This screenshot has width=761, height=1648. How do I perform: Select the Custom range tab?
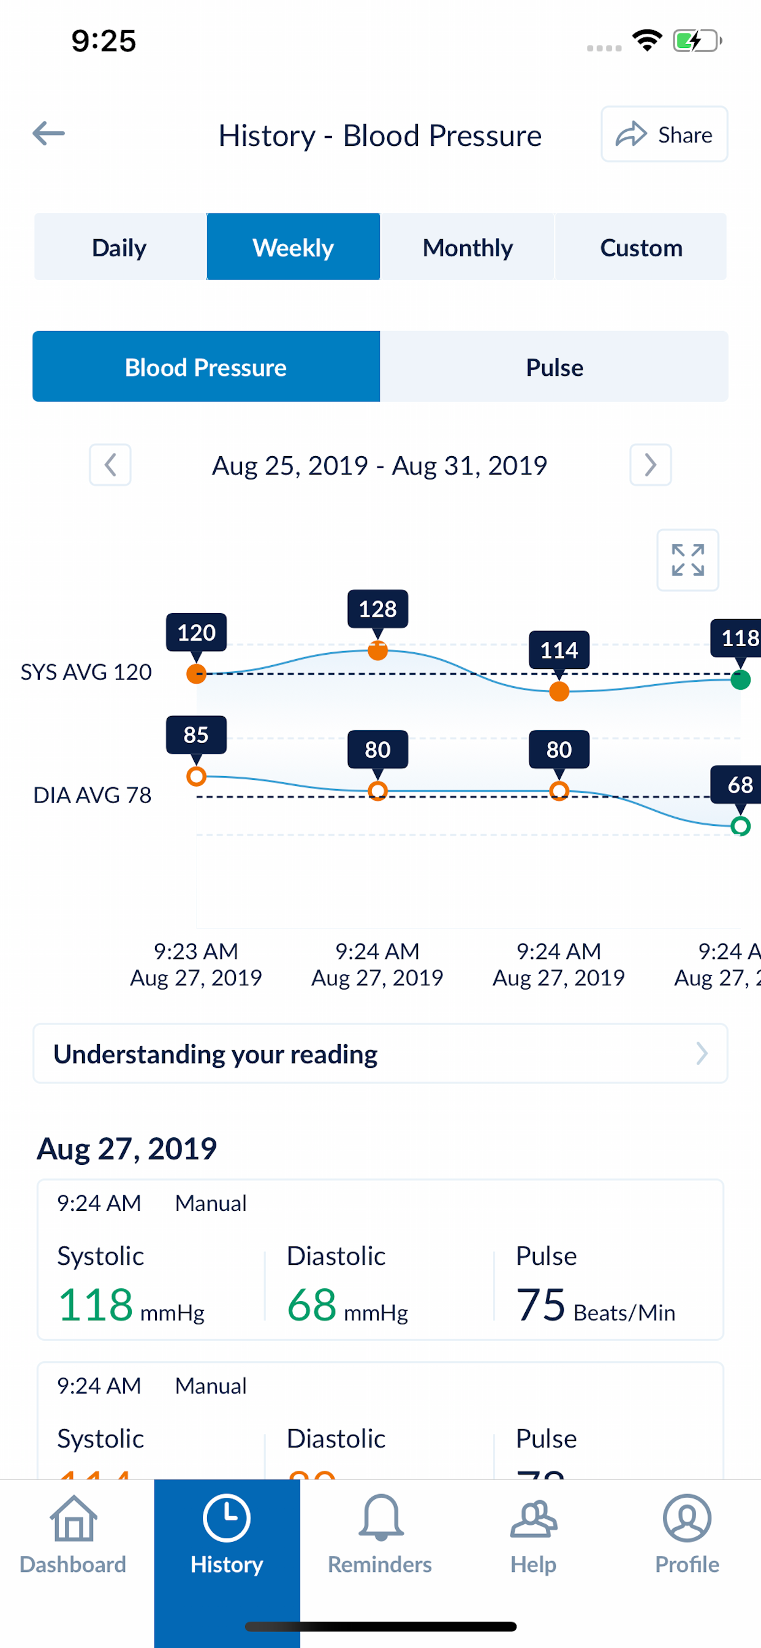click(641, 247)
